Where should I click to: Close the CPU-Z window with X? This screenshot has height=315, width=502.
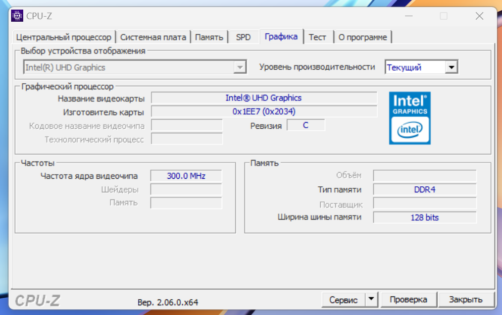[479, 16]
